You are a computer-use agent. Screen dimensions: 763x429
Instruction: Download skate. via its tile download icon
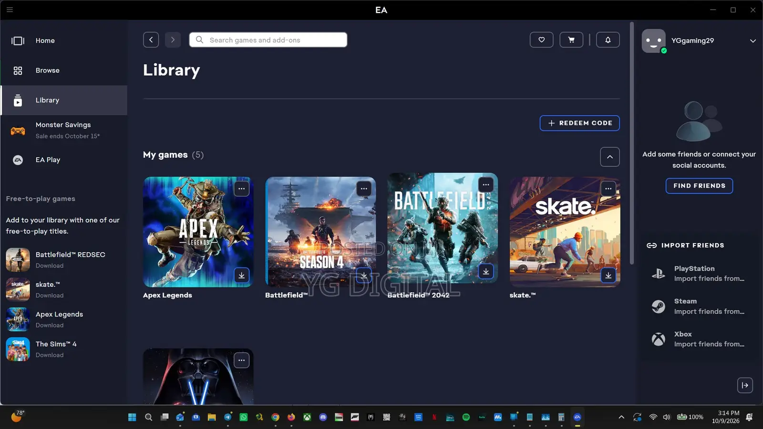pyautogui.click(x=608, y=276)
